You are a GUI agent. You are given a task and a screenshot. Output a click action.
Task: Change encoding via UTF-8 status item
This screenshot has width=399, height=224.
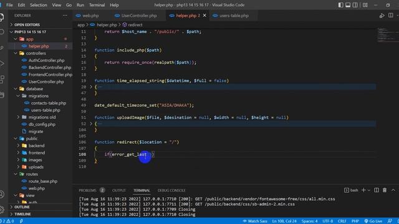tap(328, 221)
